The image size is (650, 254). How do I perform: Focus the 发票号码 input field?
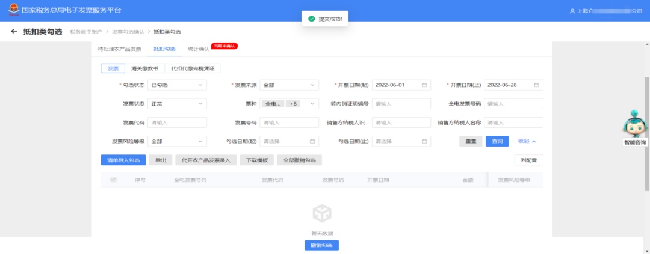pos(289,123)
